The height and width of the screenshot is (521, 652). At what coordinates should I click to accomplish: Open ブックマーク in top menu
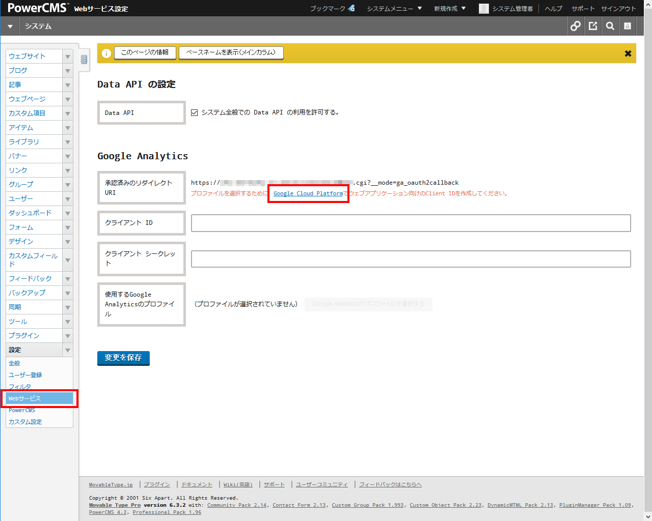click(328, 9)
